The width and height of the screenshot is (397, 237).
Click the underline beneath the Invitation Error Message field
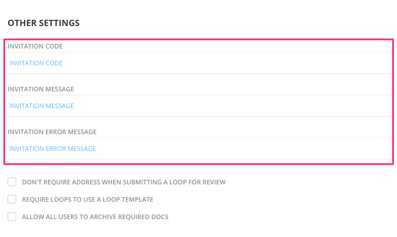(x=199, y=159)
